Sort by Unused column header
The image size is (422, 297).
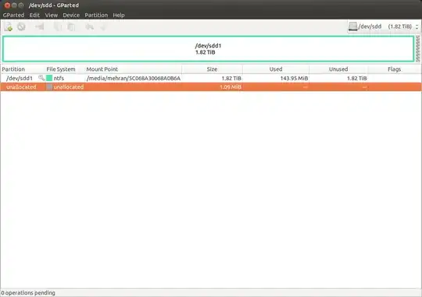click(x=338, y=69)
